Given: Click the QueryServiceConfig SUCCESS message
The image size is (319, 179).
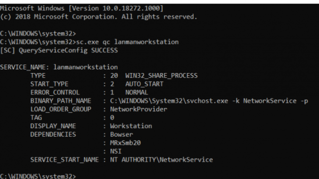Looking at the screenshot, I should point(59,50).
